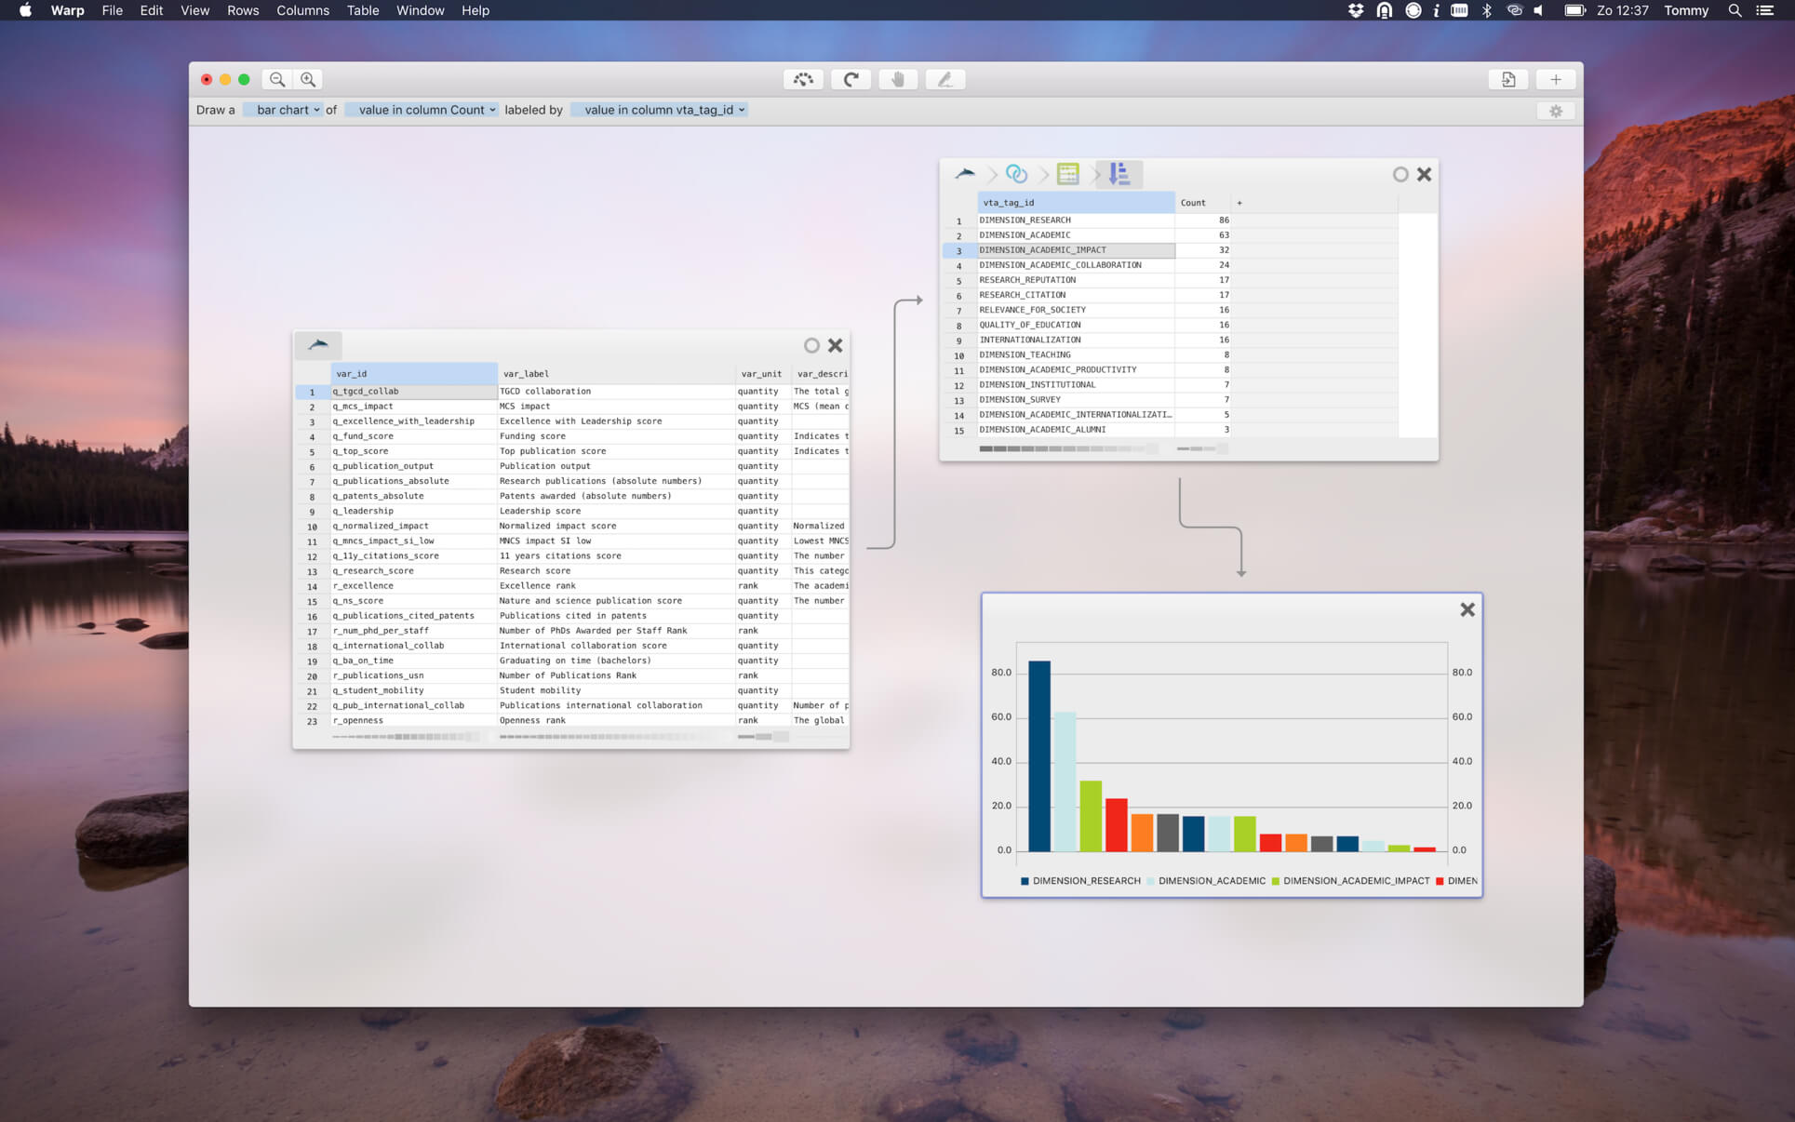Click the add new item plus button
The width and height of the screenshot is (1795, 1122).
(x=1556, y=80)
